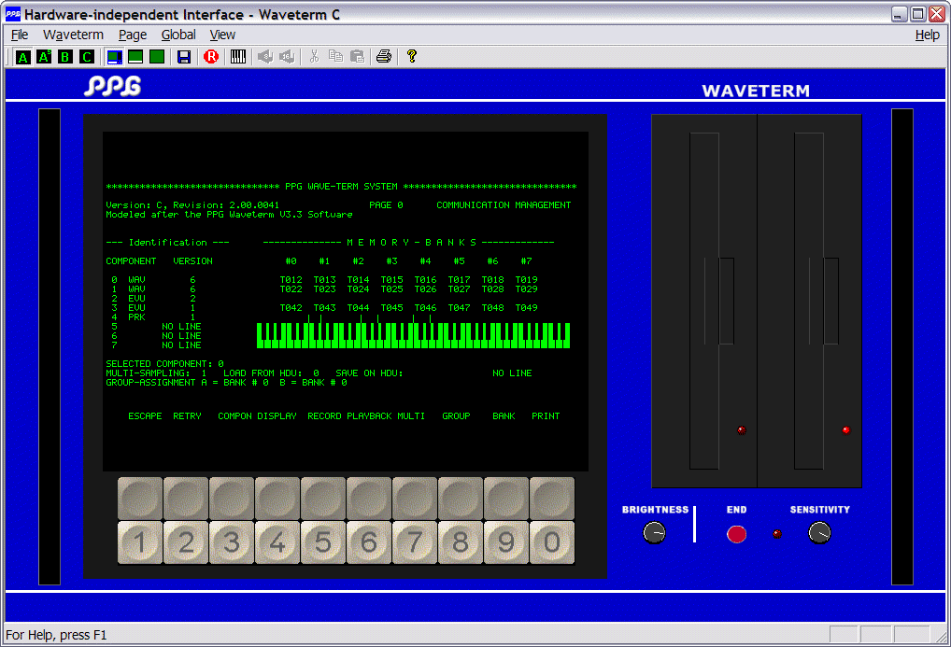Push the blank soft key below MULTI
This screenshot has width=951, height=647.
pos(415,499)
